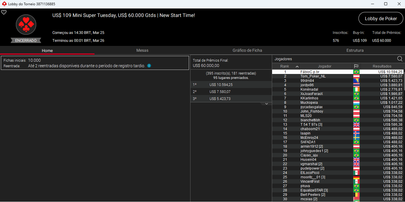Image resolution: width=405 pixels, height=202 pixels.
Task: Click the reentry info icon
Action: (149, 66)
